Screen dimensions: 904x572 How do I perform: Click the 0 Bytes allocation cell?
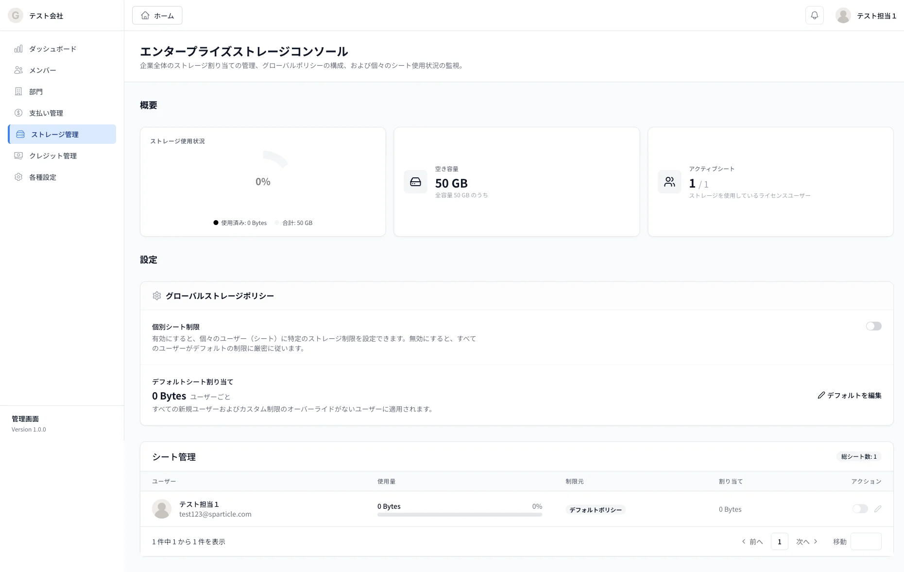(x=730, y=509)
